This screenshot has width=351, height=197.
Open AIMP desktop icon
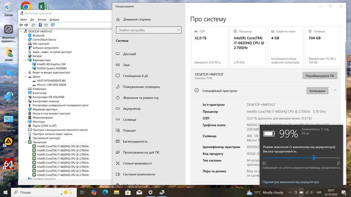tap(8, 144)
